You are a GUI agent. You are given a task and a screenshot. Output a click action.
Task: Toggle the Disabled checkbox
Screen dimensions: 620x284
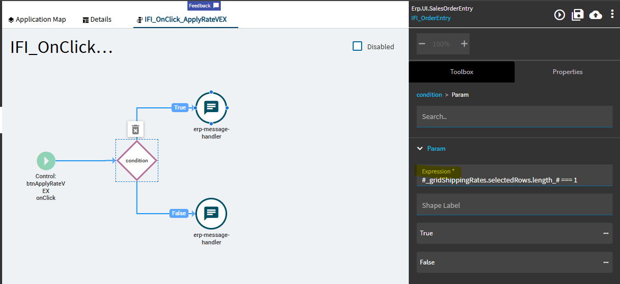[357, 46]
